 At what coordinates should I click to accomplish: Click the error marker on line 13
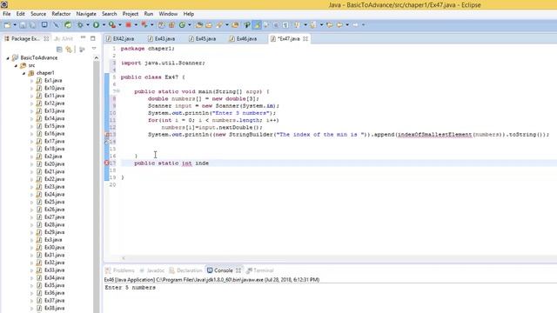[x=106, y=135]
